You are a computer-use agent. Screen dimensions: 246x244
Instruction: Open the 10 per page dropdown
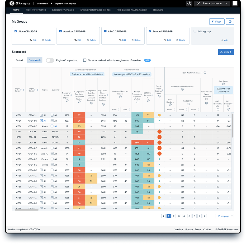point(224,216)
